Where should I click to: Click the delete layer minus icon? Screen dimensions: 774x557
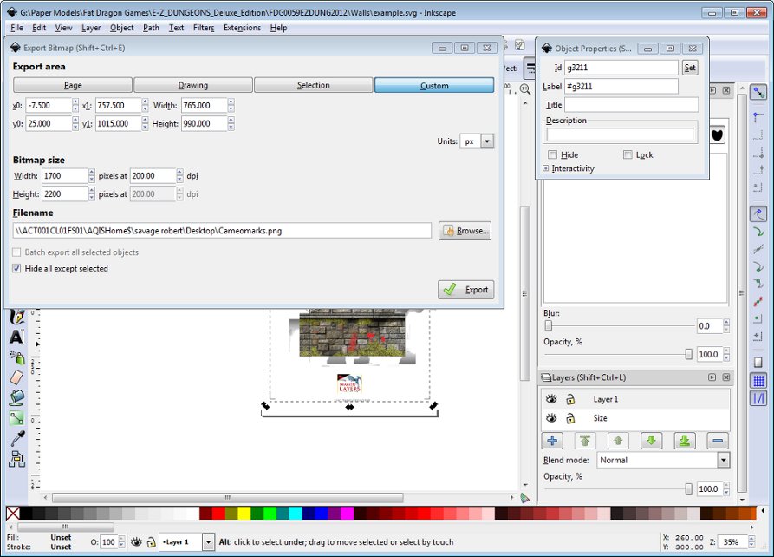pos(718,441)
